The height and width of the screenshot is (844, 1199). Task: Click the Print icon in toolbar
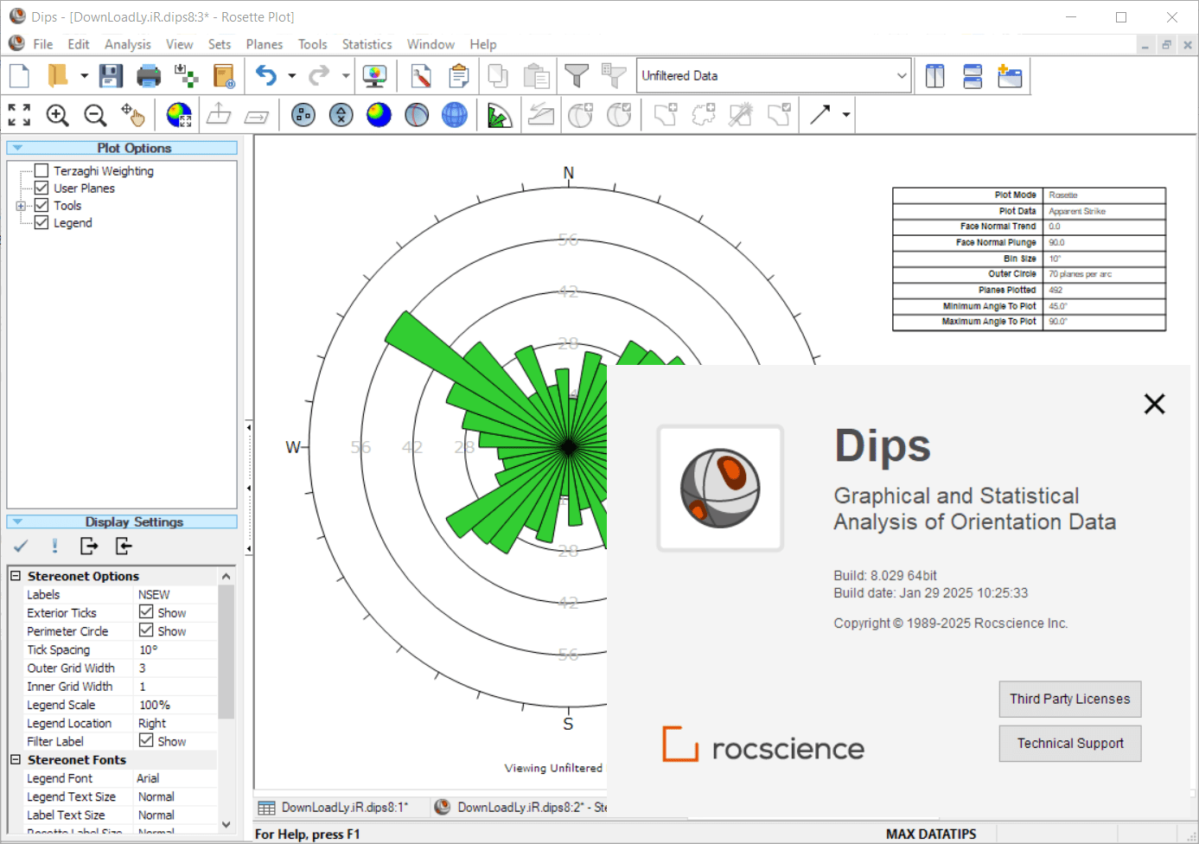pos(149,76)
